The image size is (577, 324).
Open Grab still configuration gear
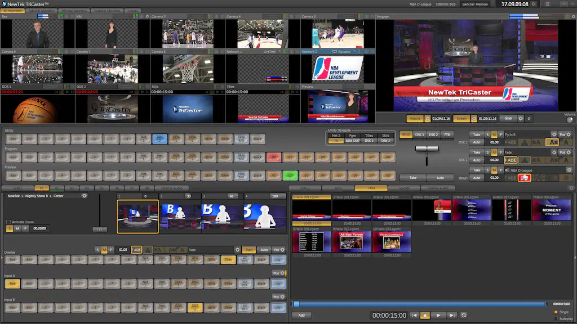pyautogui.click(x=520, y=118)
